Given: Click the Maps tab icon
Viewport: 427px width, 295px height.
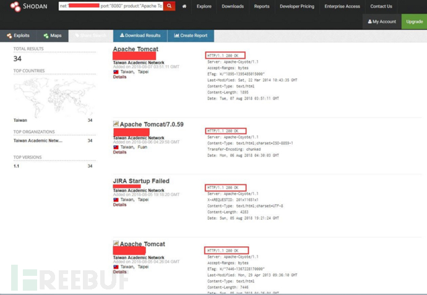Looking at the screenshot, I should [x=46, y=36].
